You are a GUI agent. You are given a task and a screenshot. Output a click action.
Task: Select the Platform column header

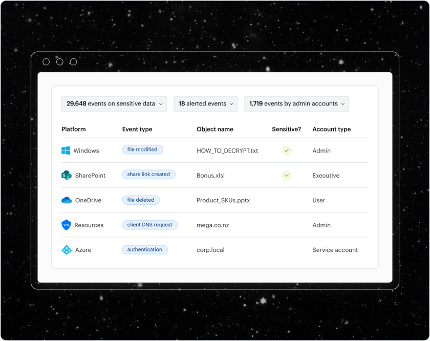coord(74,129)
